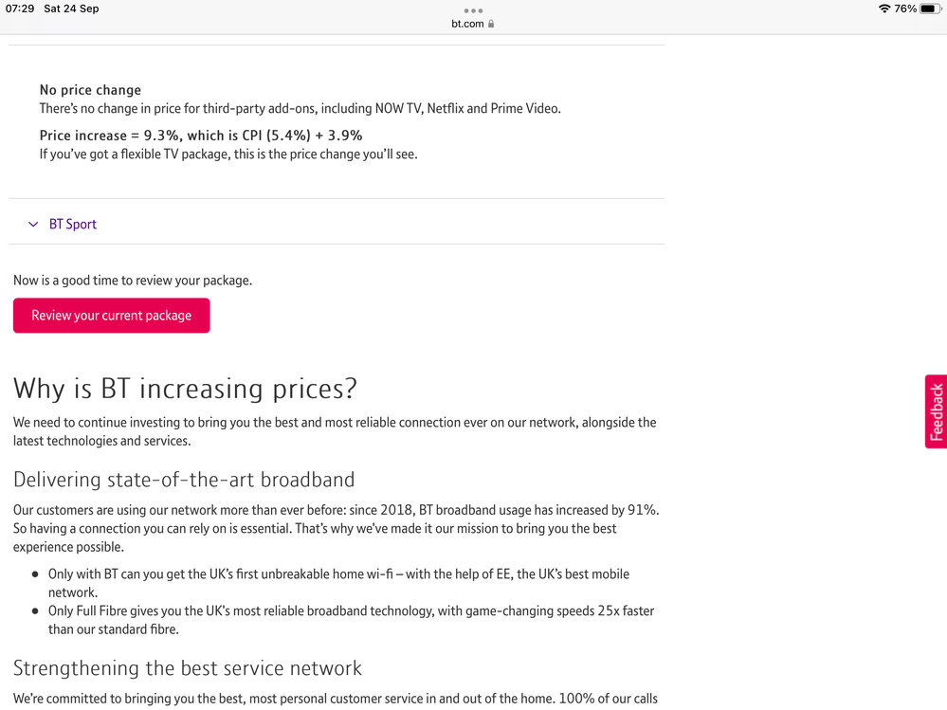Click the Review your current package button
Screen dimensions: 947x710
click(x=111, y=315)
